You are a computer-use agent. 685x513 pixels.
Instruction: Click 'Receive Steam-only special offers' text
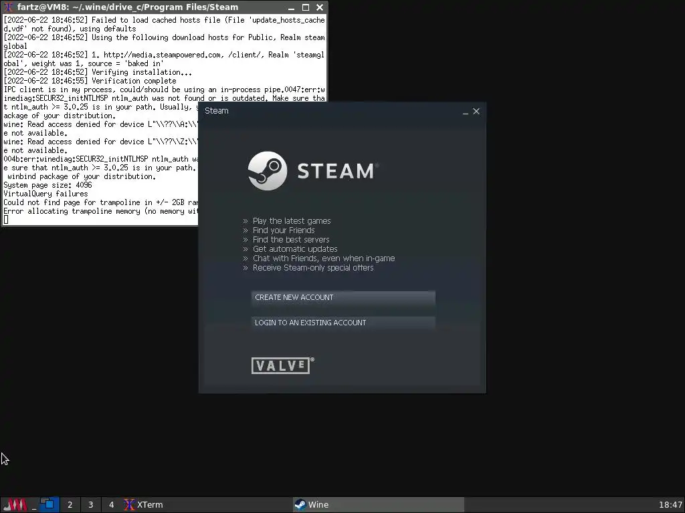(313, 268)
